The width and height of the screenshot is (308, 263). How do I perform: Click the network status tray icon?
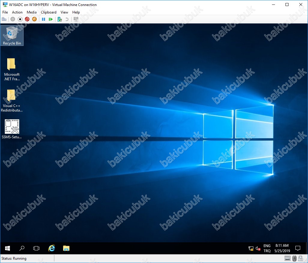pyautogui.click(x=251, y=249)
